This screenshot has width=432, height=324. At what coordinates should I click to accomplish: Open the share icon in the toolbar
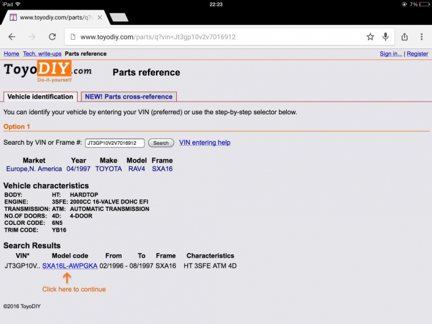[x=404, y=37]
